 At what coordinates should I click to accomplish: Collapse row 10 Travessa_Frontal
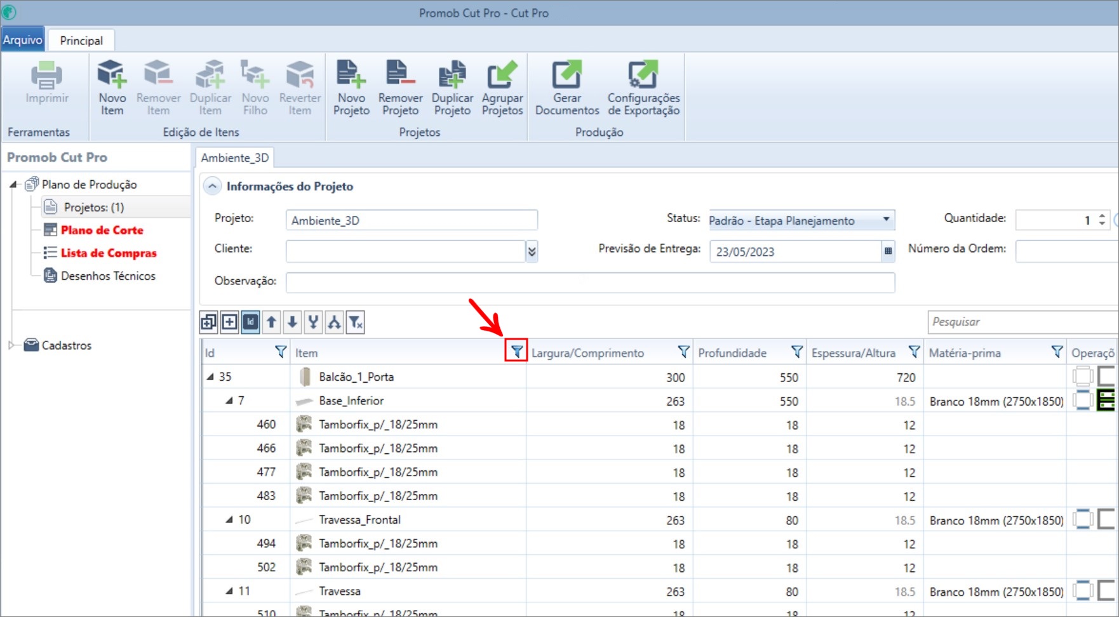click(229, 519)
